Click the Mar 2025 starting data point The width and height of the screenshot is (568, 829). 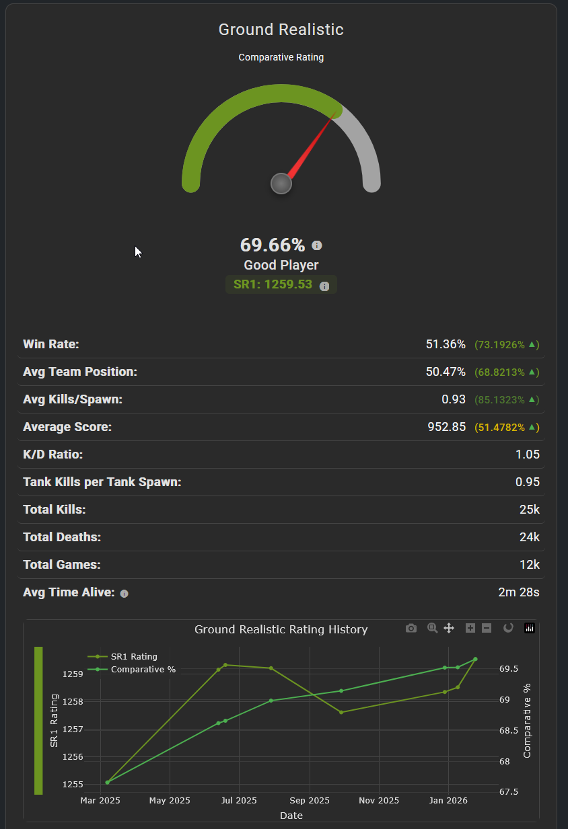click(107, 782)
